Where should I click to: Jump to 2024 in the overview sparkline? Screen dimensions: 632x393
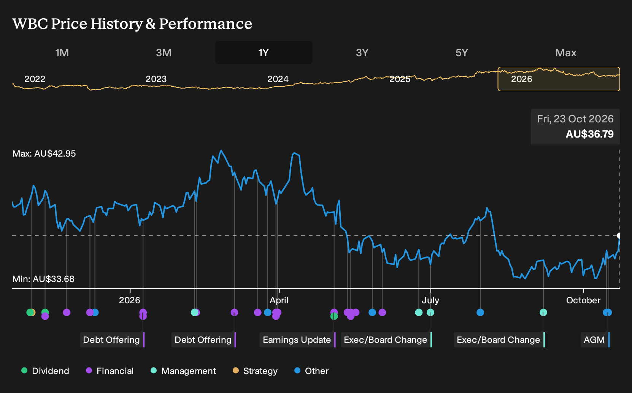coord(278,79)
